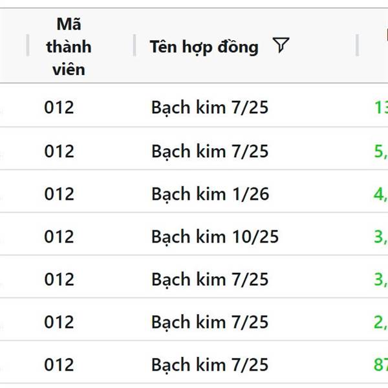Open the filter on Tên hợp đồng column
Image resolution: width=388 pixels, height=388 pixels.
281,45
